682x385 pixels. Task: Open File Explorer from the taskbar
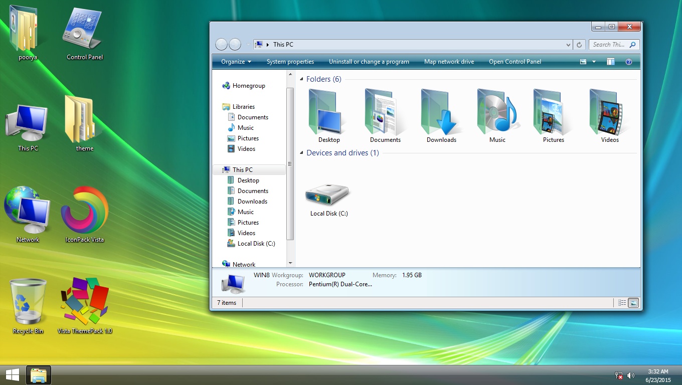39,374
